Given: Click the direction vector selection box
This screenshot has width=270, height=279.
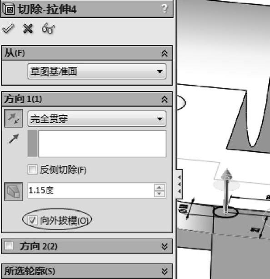Looking at the screenshot, I should (x=102, y=144).
